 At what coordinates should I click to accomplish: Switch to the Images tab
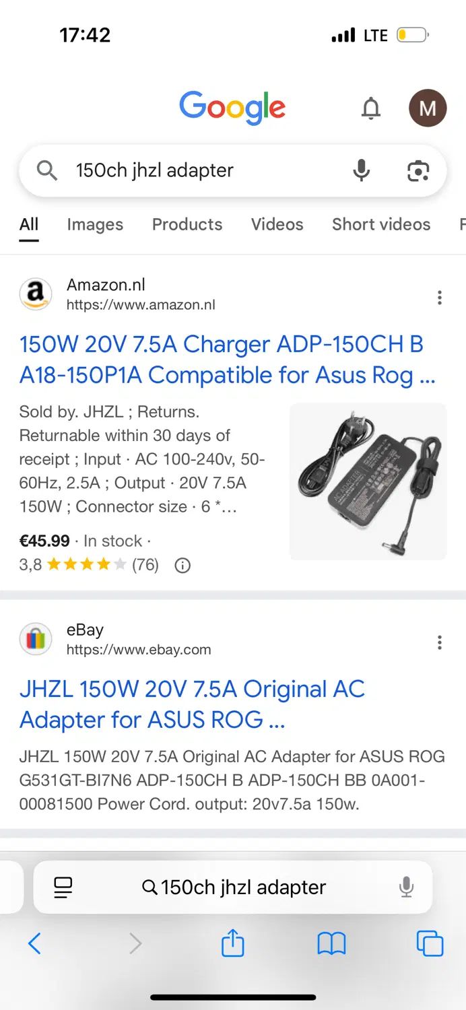(95, 224)
